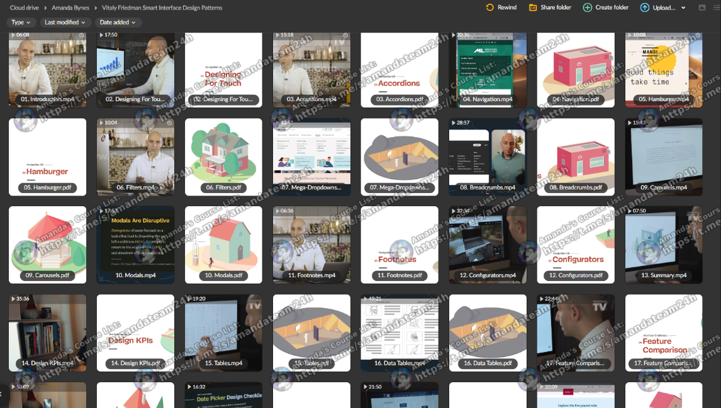Open the 08. Breadcrumbs.pdf thumbnail
This screenshot has width=721, height=408.
(576, 157)
